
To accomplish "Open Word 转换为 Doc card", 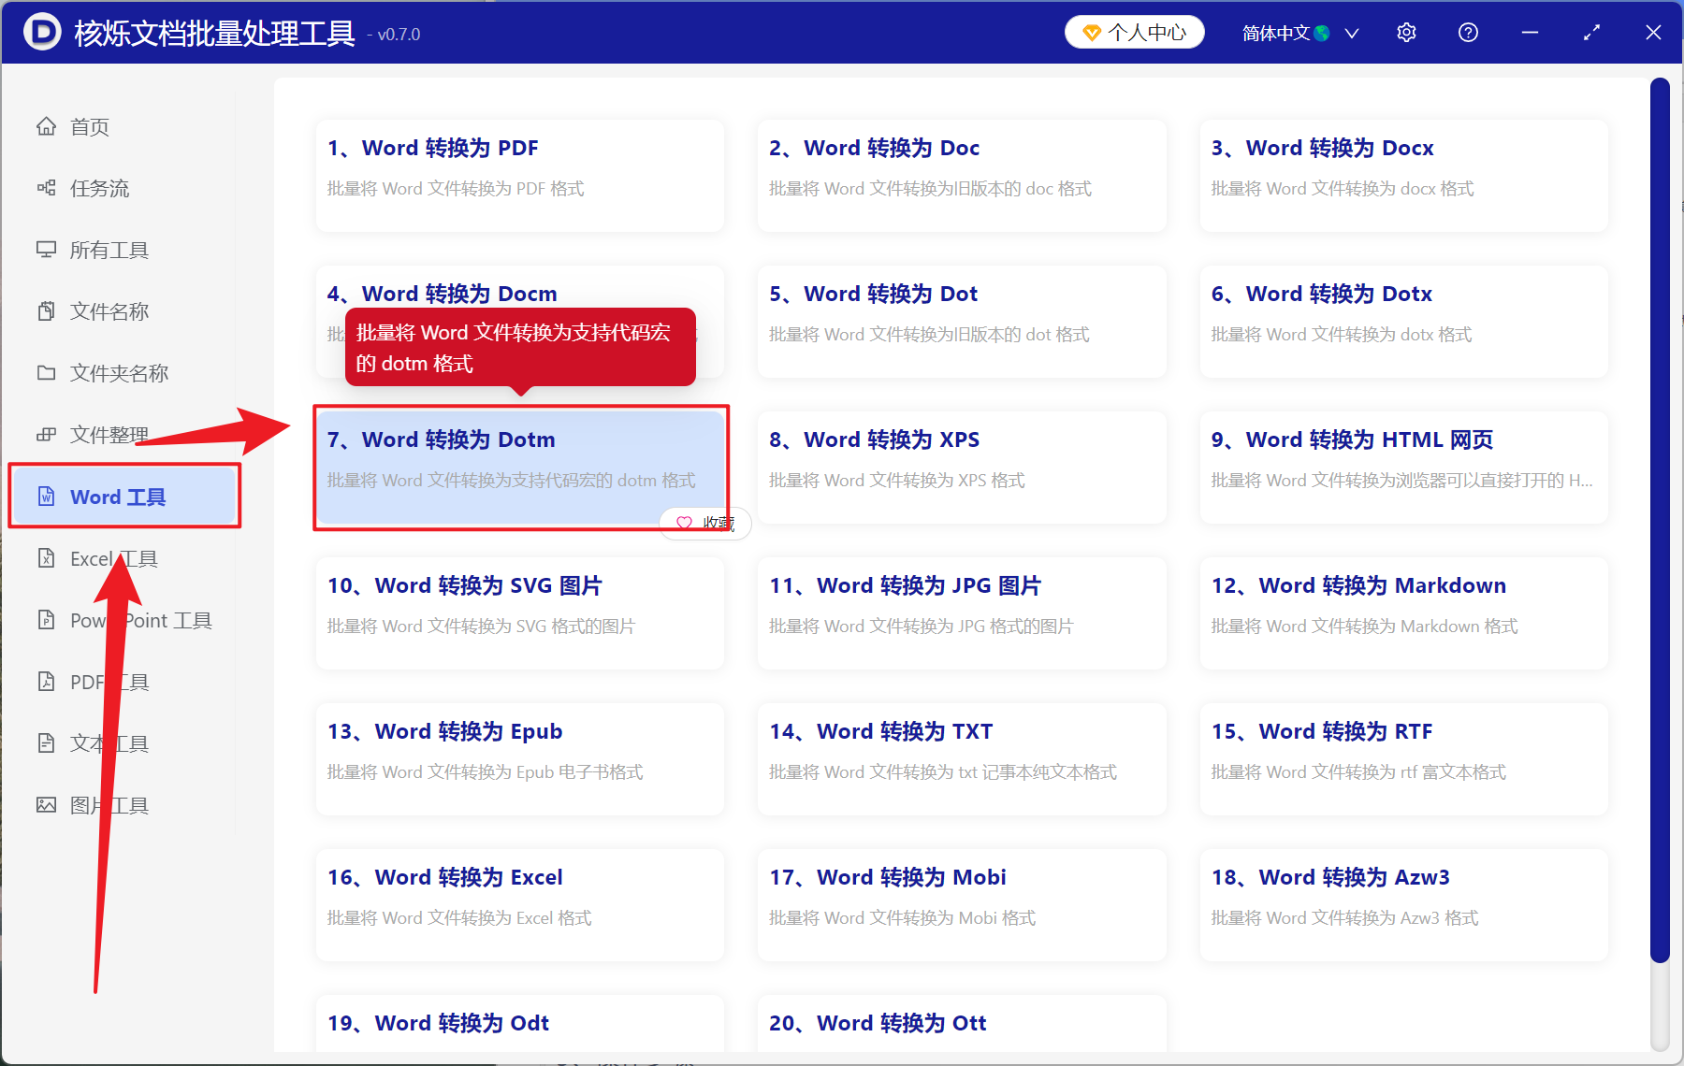I will [x=962, y=176].
